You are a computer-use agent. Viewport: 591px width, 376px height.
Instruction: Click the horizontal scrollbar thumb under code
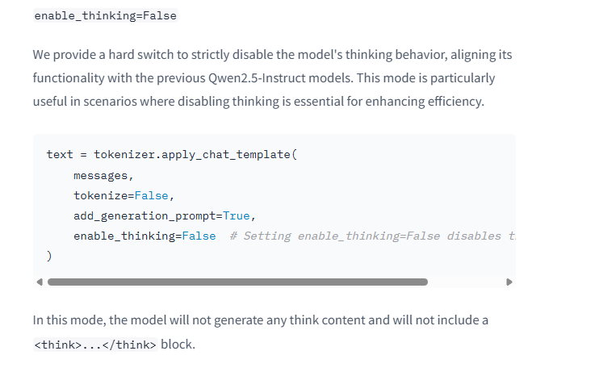[237, 282]
